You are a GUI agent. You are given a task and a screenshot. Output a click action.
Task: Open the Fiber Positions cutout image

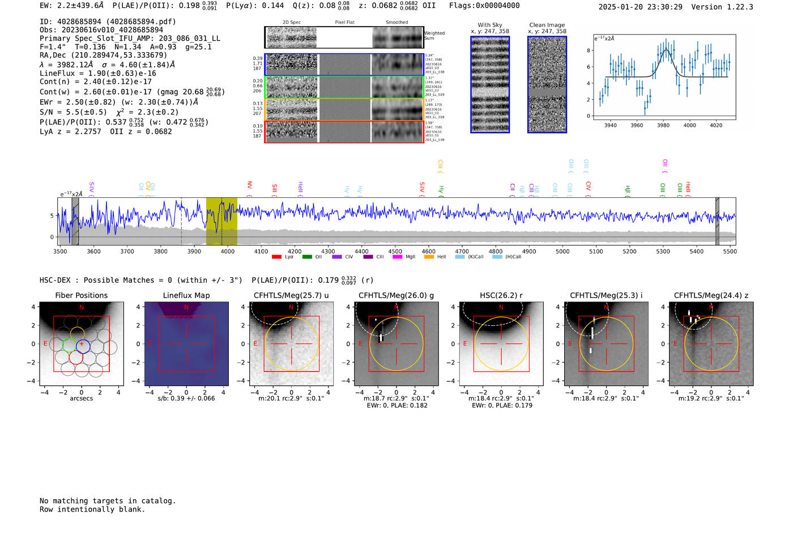click(81, 344)
